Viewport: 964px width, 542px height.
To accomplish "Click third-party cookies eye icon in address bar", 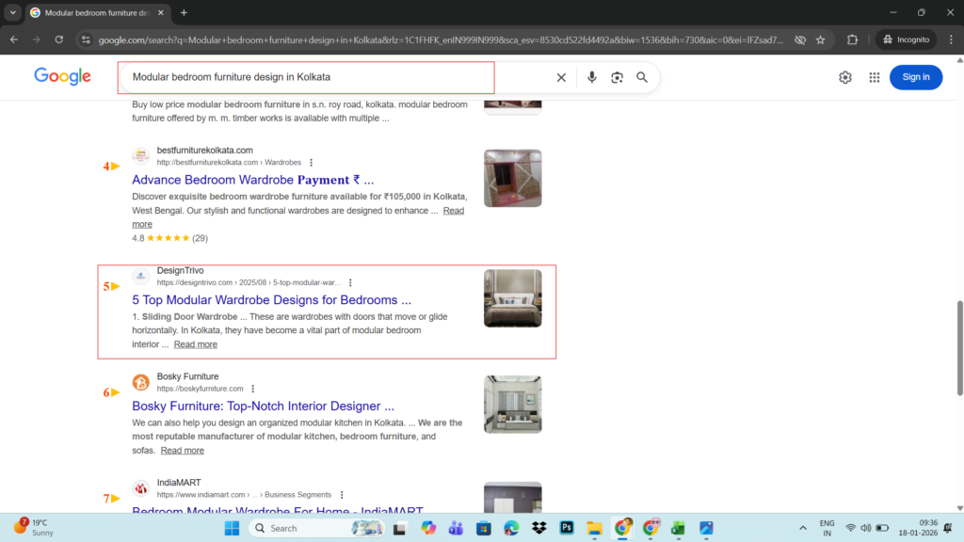I will point(799,40).
